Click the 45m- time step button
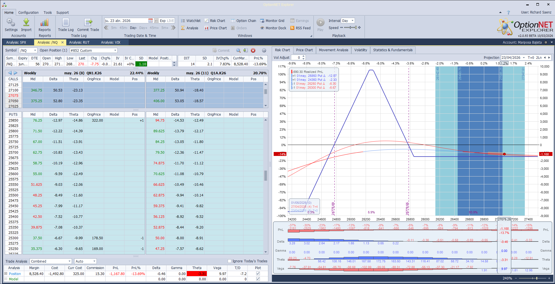The width and height of the screenshot is (555, 284). (124, 28)
